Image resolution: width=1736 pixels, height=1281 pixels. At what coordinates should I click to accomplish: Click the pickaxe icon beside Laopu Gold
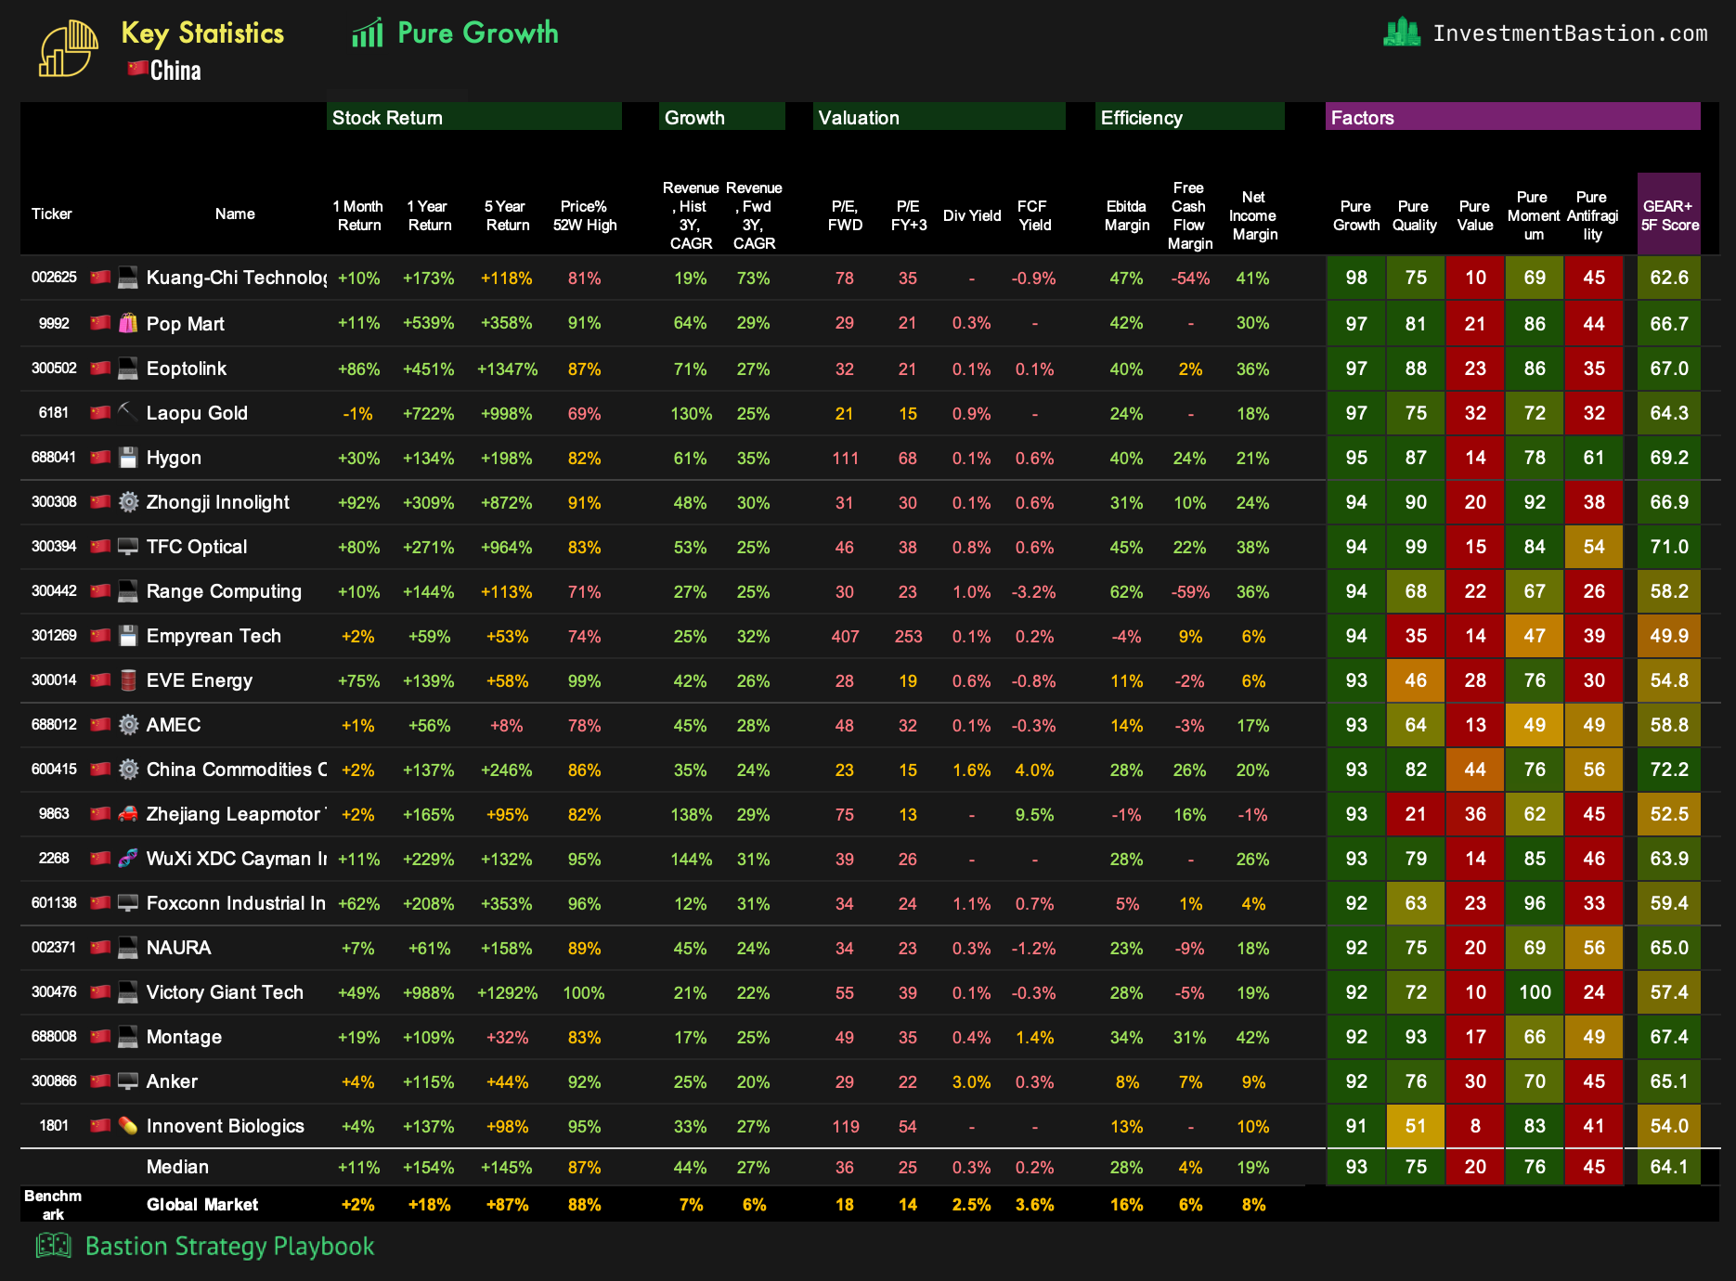tap(128, 412)
